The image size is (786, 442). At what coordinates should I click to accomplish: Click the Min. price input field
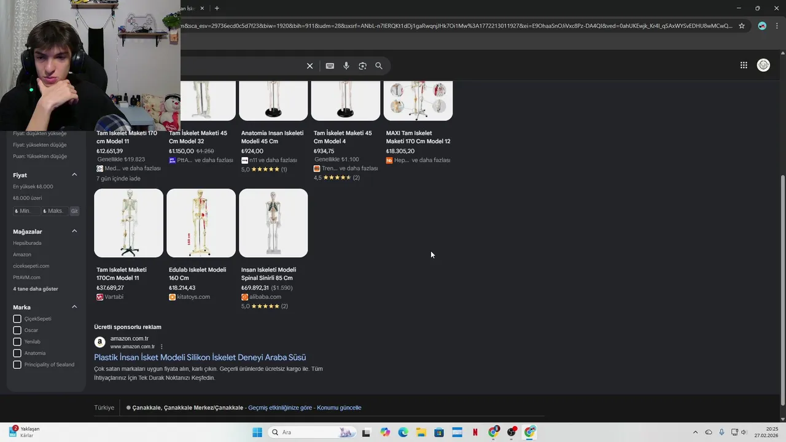26,211
